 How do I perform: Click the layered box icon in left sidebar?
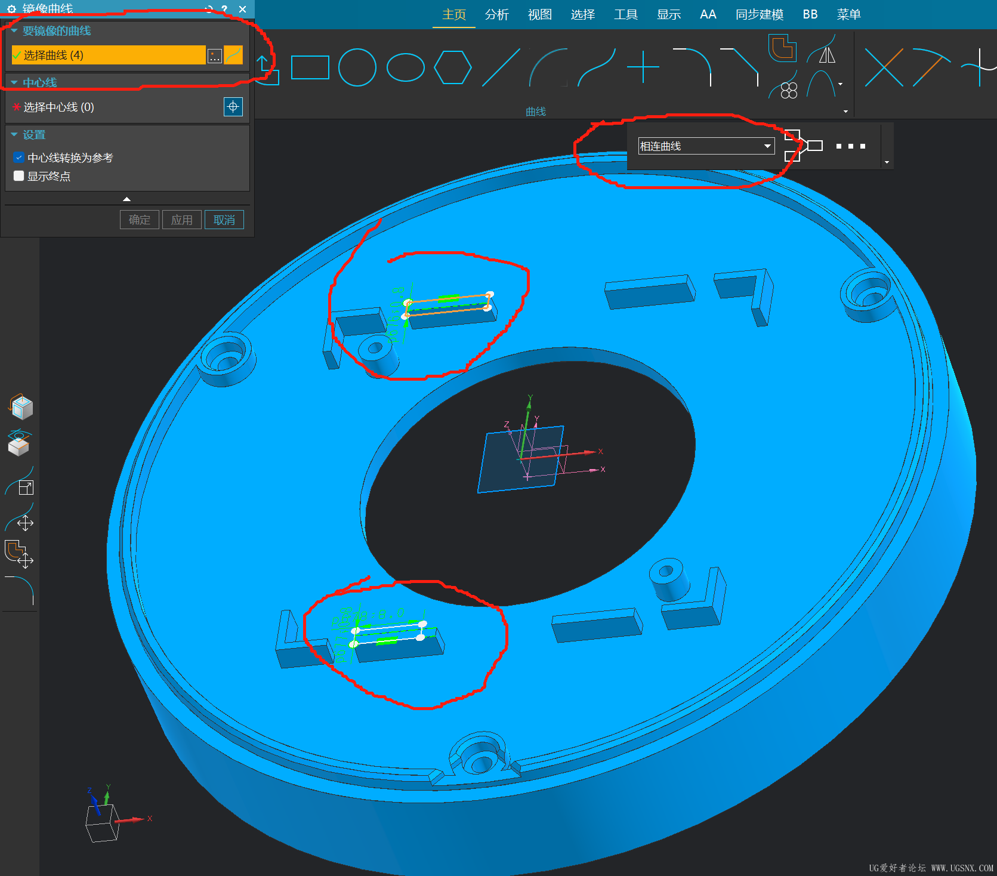click(x=20, y=443)
